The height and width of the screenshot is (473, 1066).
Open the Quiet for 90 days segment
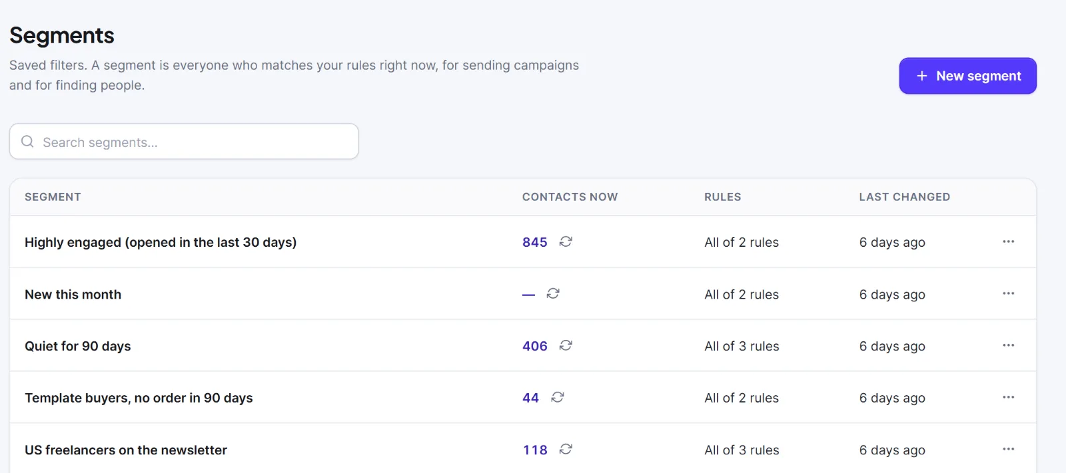pos(78,346)
